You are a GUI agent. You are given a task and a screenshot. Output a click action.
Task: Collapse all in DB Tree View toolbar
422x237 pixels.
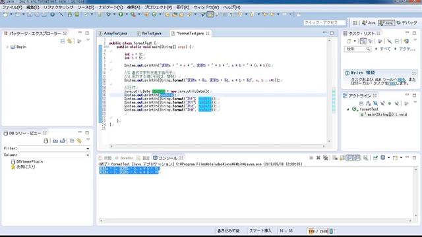coord(72,140)
